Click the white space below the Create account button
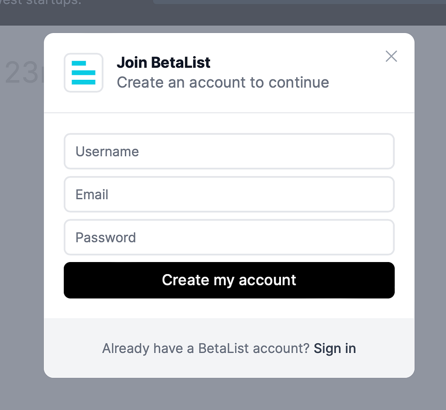The image size is (446, 410). [229, 308]
